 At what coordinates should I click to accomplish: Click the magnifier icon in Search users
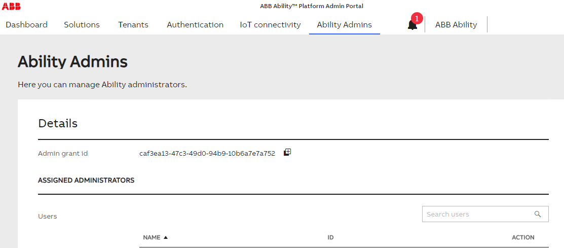(x=538, y=214)
